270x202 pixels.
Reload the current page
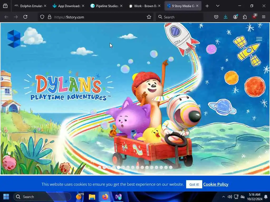click(25, 17)
